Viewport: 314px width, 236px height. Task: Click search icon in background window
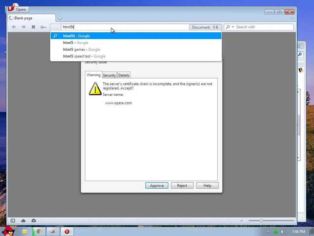[x=300, y=54]
